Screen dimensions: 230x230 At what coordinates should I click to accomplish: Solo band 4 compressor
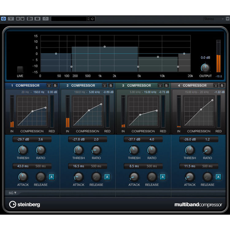click(222, 85)
